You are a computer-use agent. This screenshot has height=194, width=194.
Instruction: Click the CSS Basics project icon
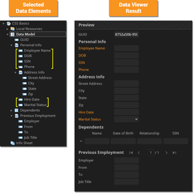(x=9, y=23)
